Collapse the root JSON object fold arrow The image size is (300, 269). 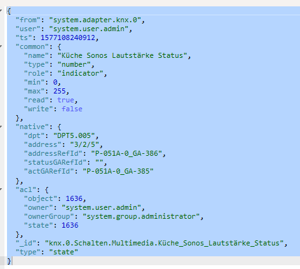pos(1,10)
